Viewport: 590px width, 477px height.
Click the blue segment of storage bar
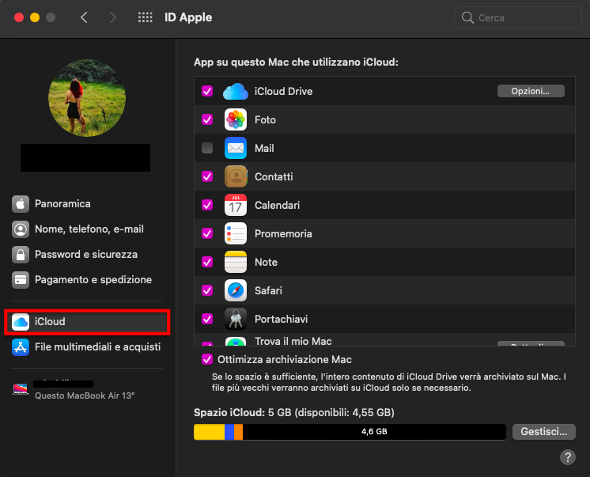coord(229,432)
